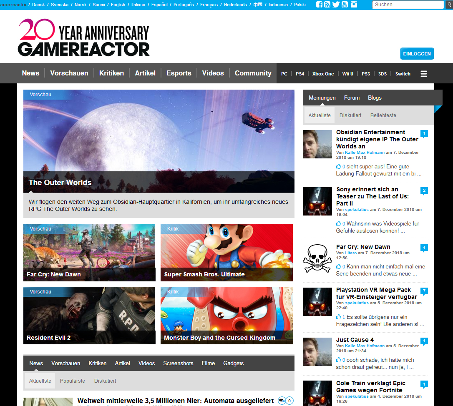Open the Instagram camera icon
The height and width of the screenshot is (406, 453).
pyautogui.click(x=354, y=4)
